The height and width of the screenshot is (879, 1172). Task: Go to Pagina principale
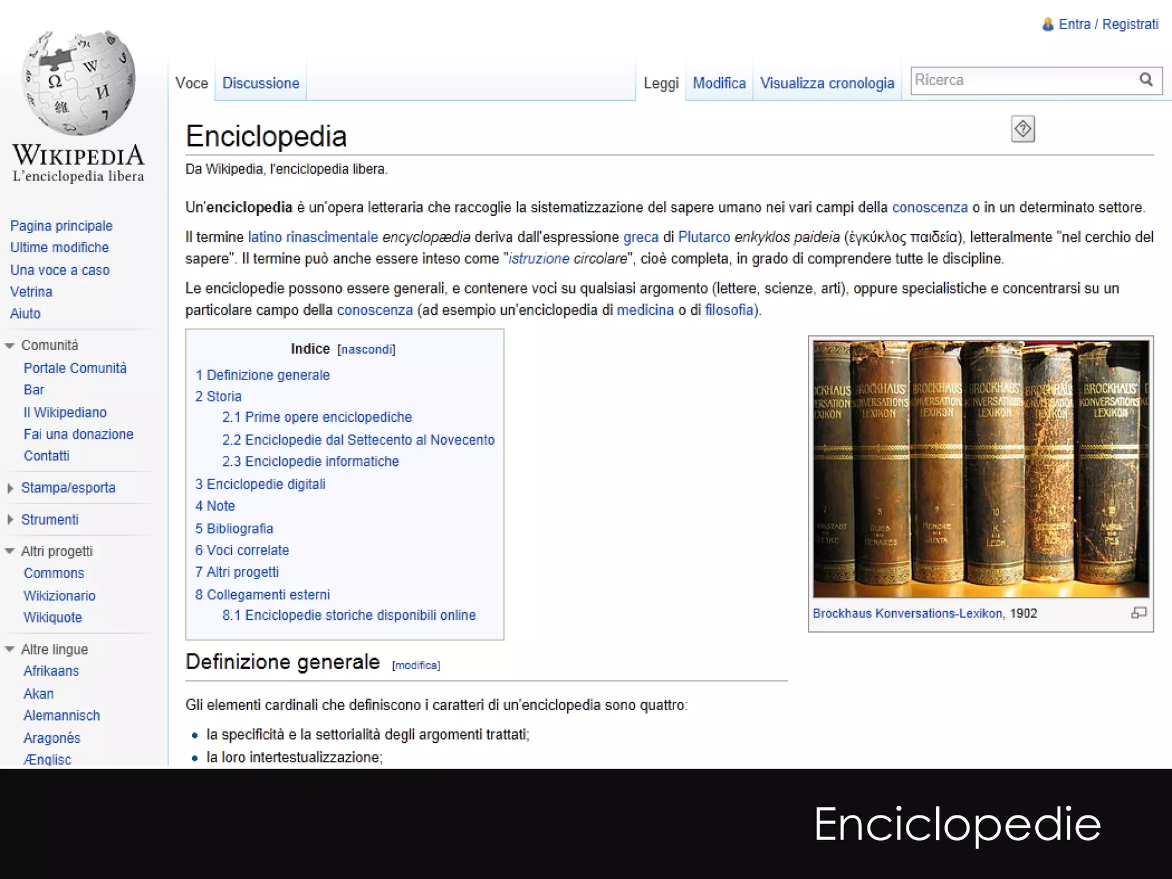pos(61,226)
